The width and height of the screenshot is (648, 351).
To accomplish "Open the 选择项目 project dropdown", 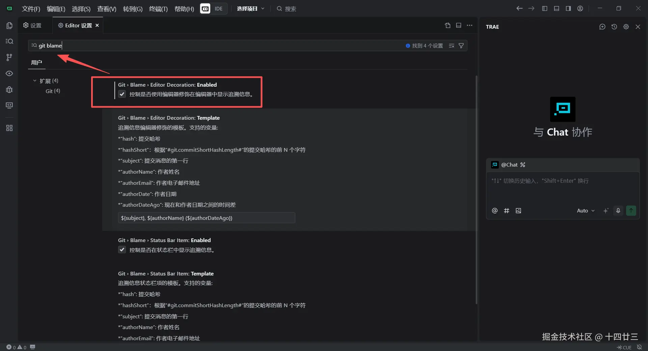I will pyautogui.click(x=251, y=9).
